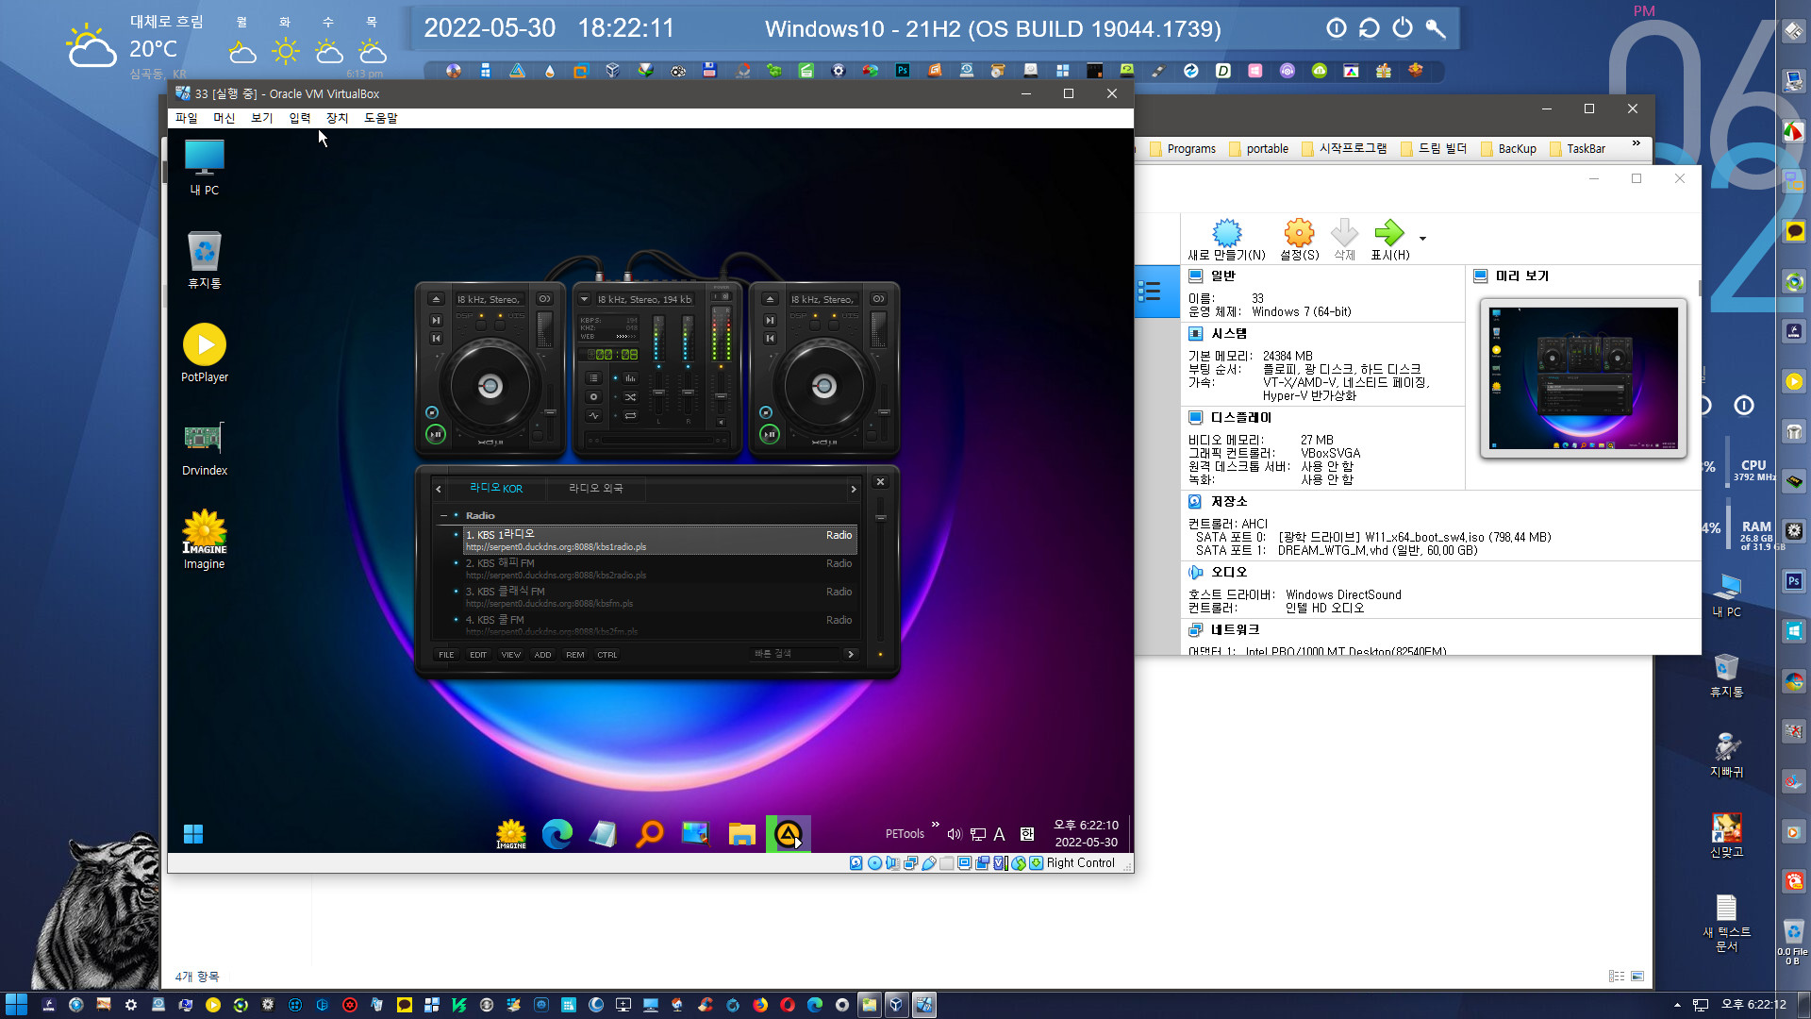Toggle the waveform button in the mixer
The image size is (1811, 1019).
593,416
